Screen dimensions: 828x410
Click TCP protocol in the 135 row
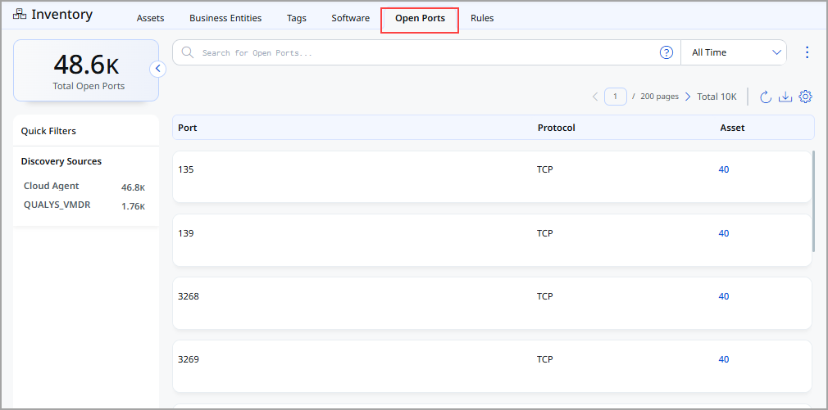[545, 169]
